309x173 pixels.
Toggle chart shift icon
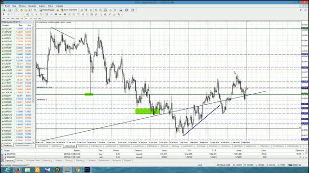tap(115, 10)
